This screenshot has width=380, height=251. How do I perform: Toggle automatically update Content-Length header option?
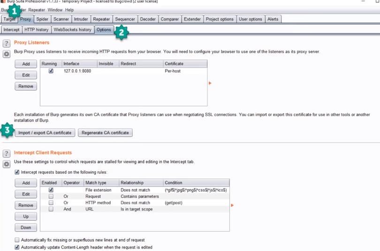coord(17,247)
